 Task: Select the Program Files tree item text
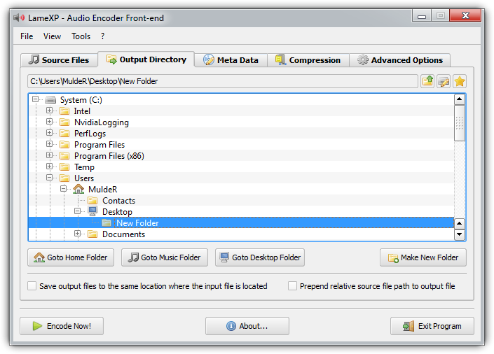(x=100, y=145)
